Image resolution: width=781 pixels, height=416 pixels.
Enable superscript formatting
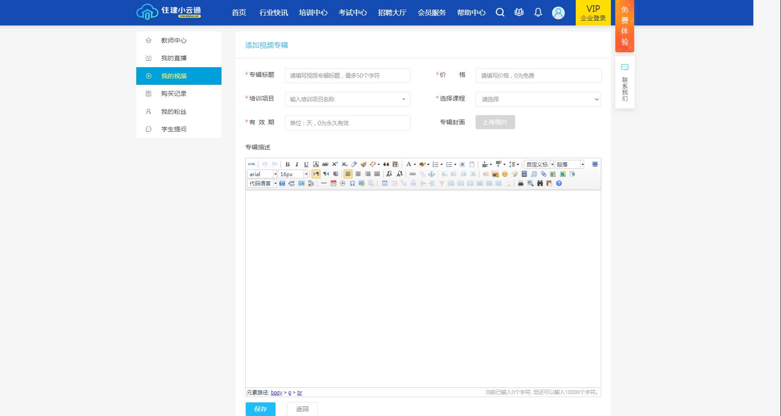[334, 164]
